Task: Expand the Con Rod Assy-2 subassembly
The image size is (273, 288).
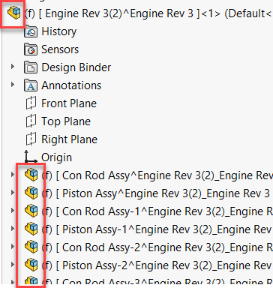Action: pyautogui.click(x=13, y=247)
